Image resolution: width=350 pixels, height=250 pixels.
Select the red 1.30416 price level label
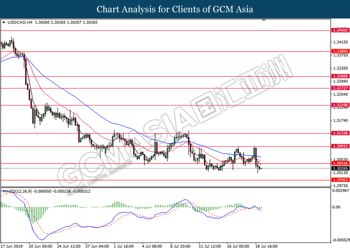click(340, 163)
